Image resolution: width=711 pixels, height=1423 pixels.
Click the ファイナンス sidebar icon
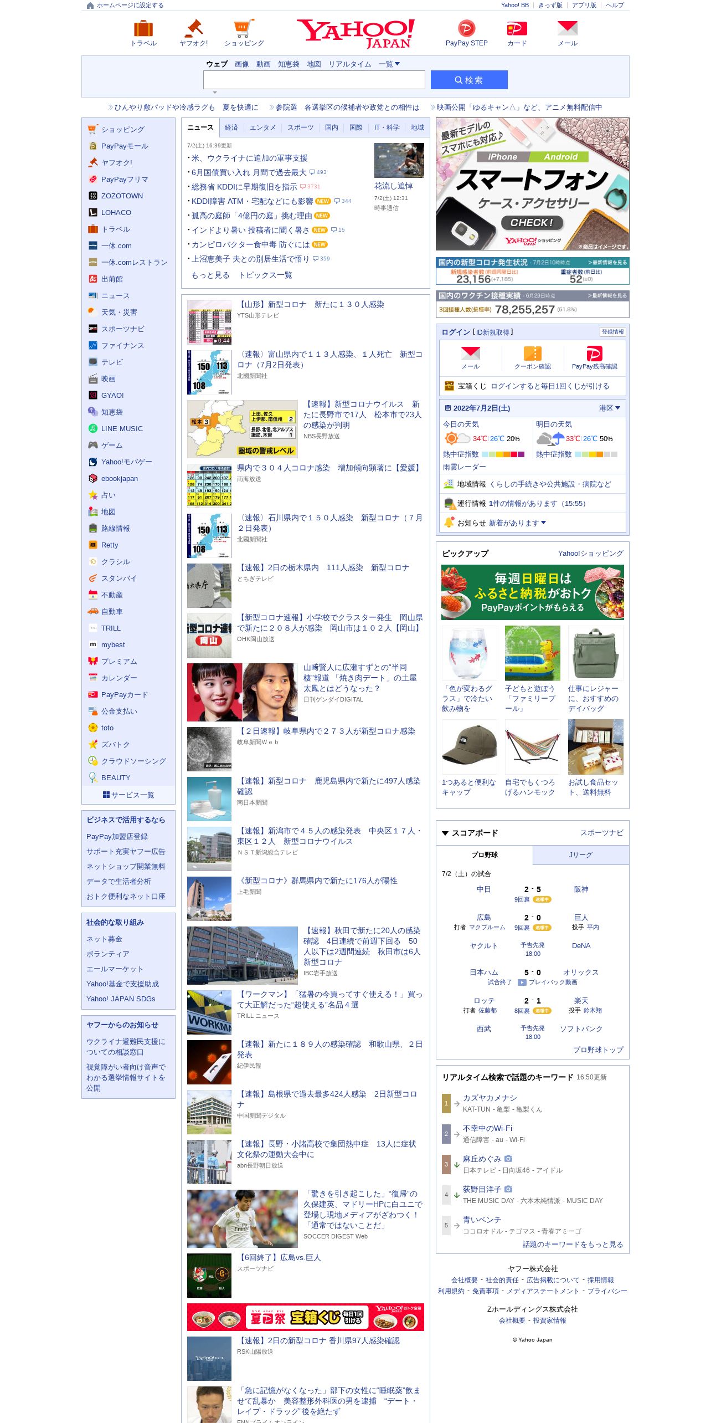(93, 345)
